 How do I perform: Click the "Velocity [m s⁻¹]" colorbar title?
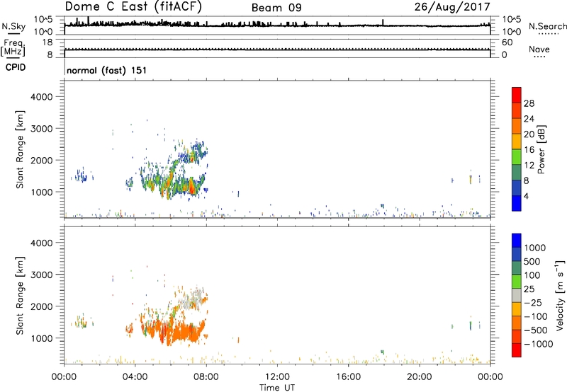pyautogui.click(x=560, y=295)
